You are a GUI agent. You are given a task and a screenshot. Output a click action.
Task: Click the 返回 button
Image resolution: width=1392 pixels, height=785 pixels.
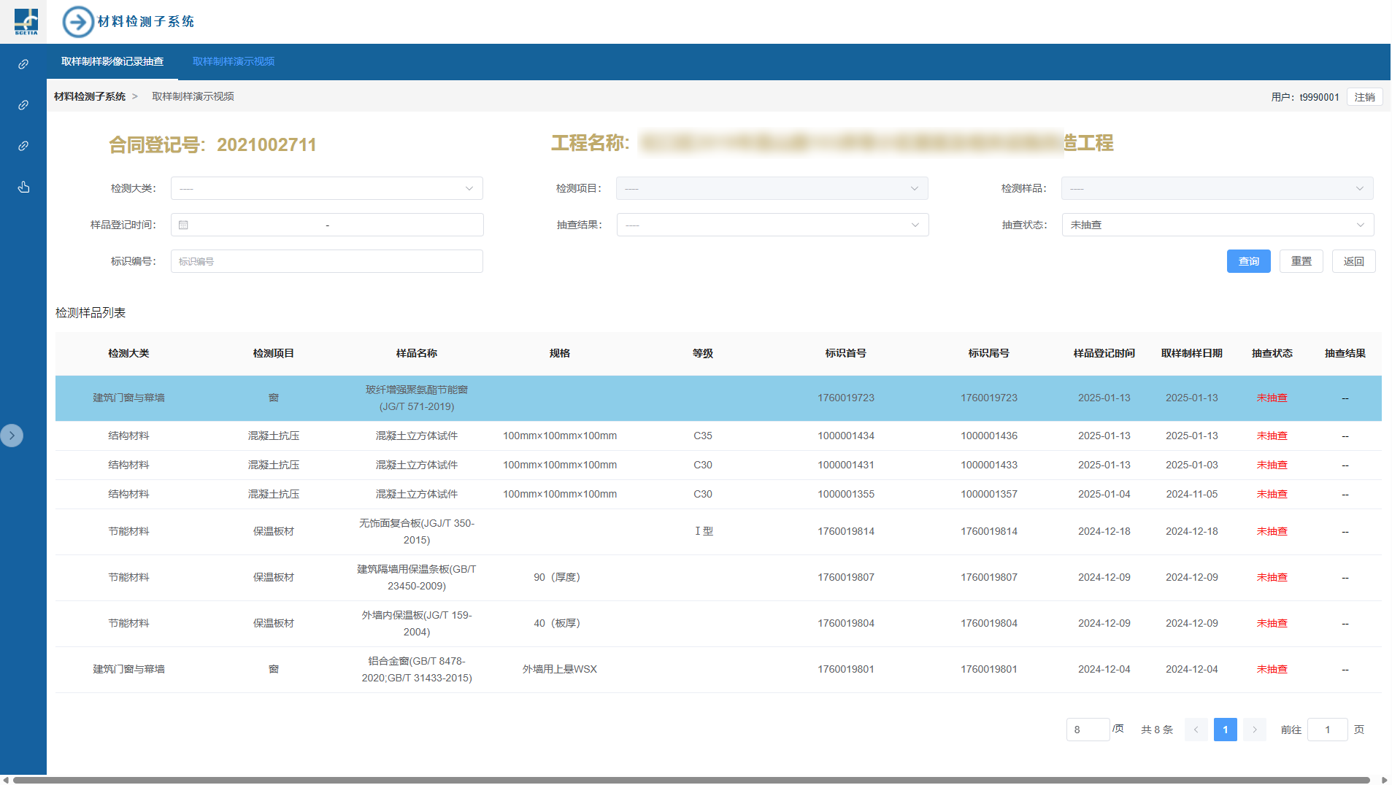(x=1353, y=261)
